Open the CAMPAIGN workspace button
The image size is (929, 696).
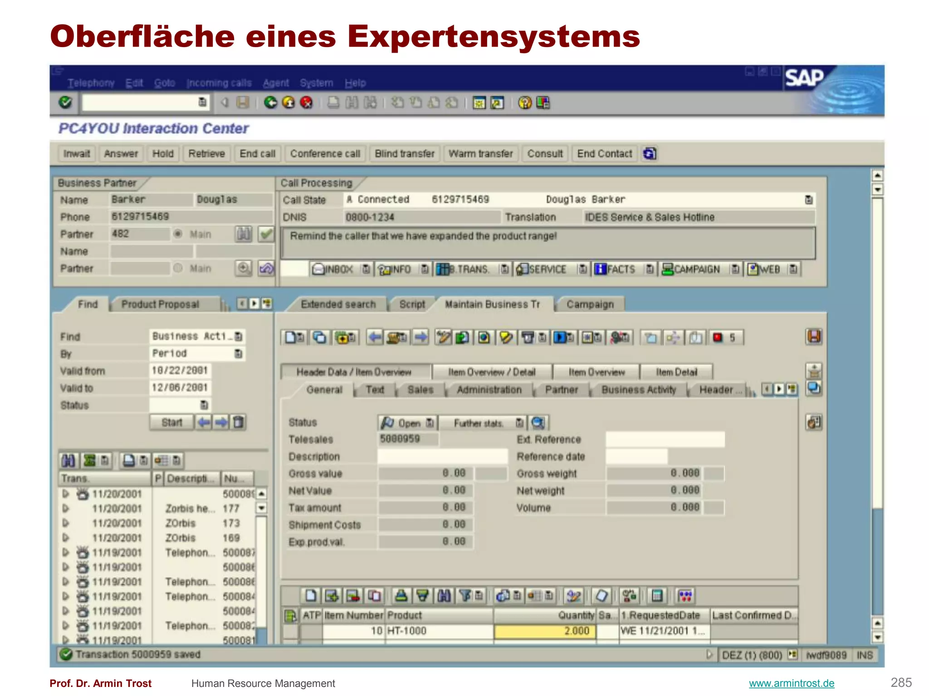[x=691, y=269]
